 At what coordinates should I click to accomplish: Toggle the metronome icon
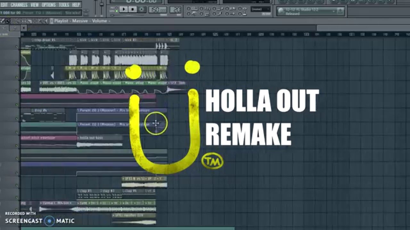point(194,14)
